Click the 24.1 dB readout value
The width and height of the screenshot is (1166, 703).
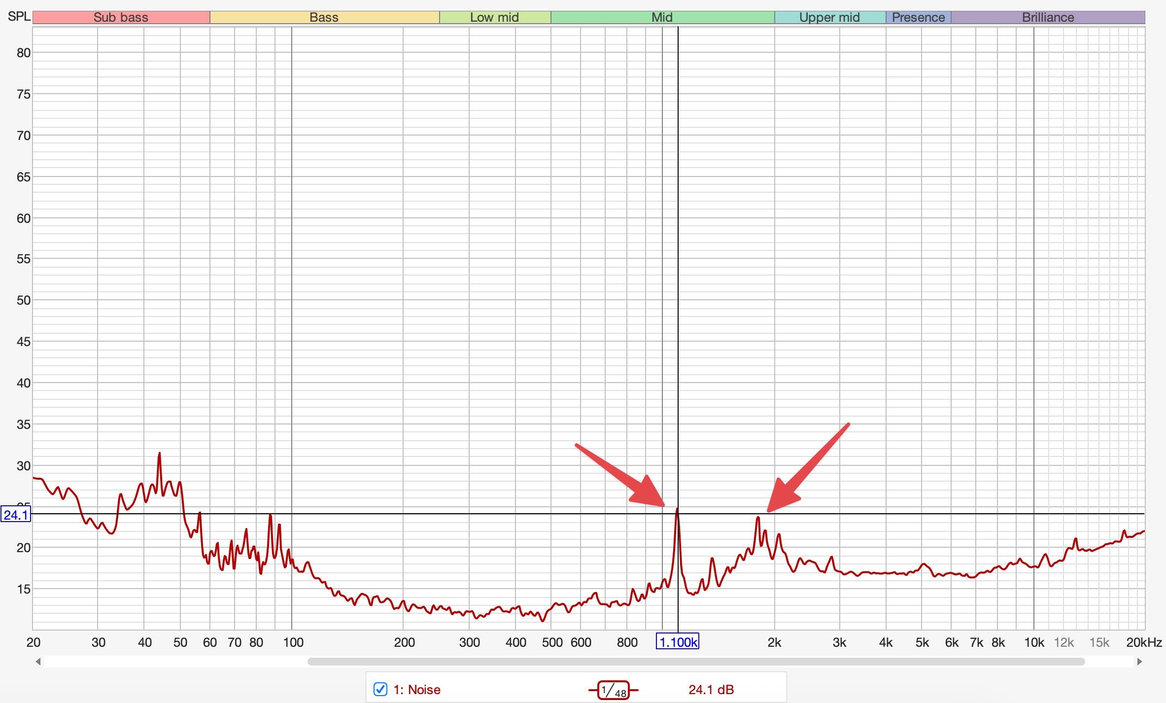(x=711, y=690)
